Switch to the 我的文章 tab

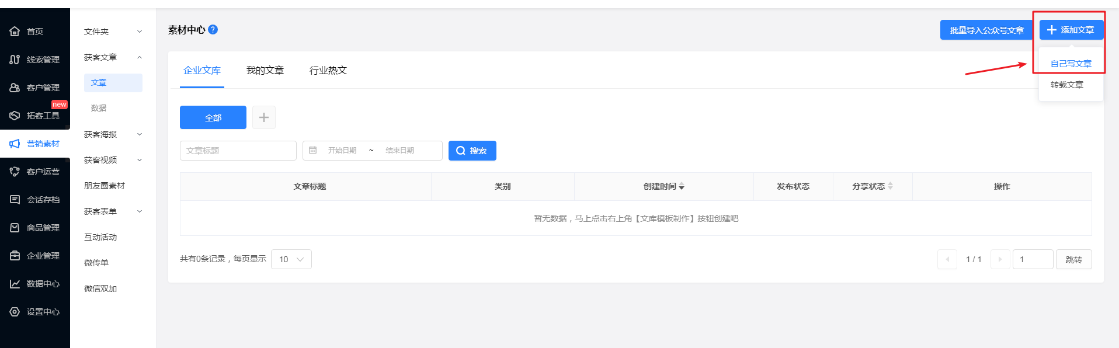point(265,70)
